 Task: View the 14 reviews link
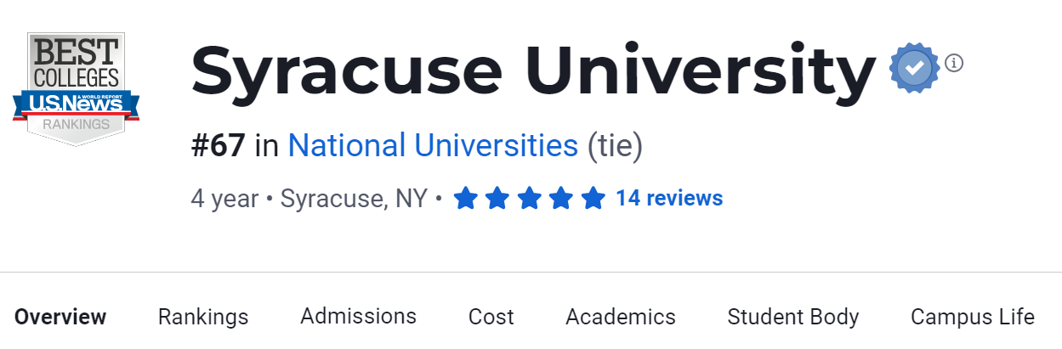pyautogui.click(x=669, y=199)
